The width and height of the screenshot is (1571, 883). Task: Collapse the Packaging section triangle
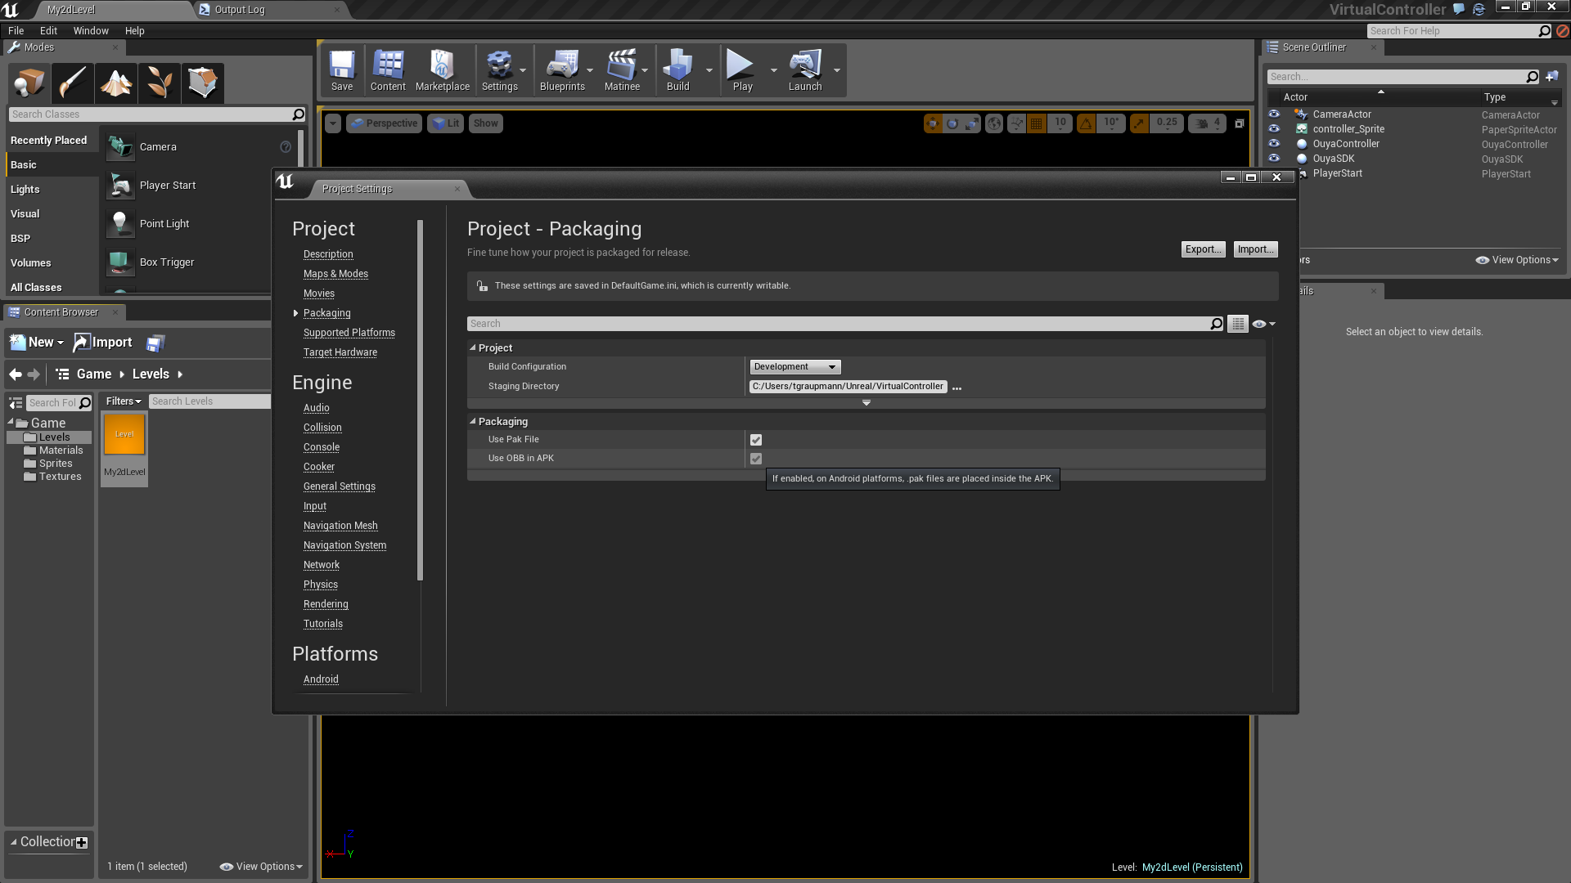473,422
